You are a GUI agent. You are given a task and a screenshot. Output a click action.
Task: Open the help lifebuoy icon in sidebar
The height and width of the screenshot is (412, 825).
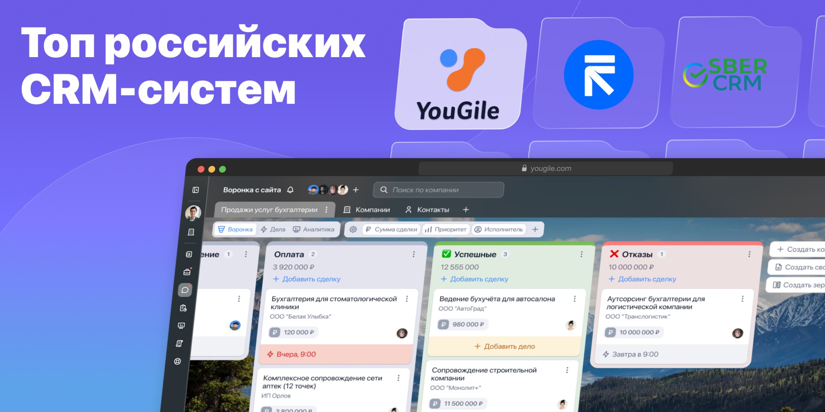(x=177, y=361)
